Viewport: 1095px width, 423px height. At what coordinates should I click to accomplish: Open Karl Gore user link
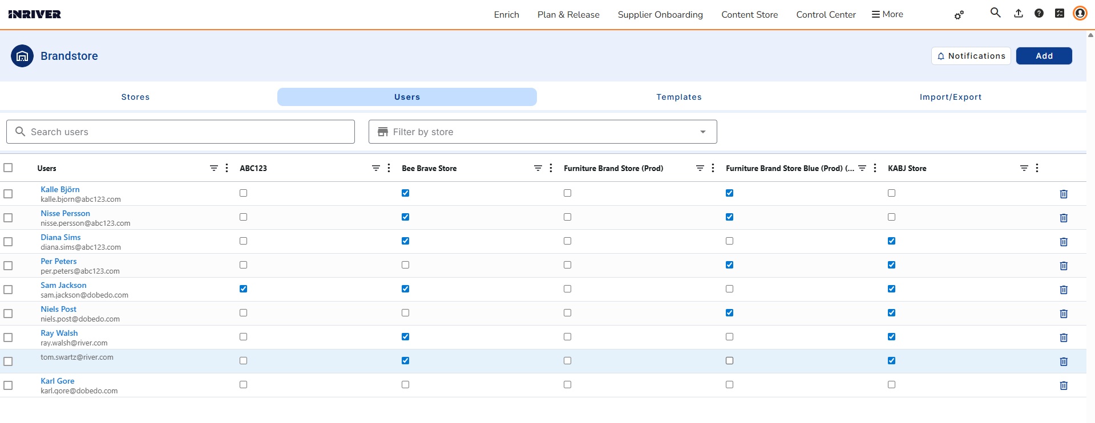point(58,381)
